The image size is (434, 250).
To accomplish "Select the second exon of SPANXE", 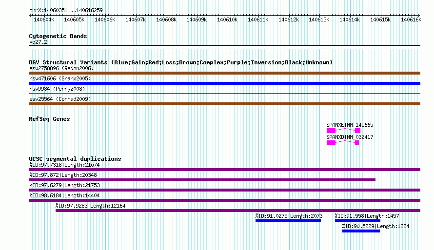I will (357, 131).
